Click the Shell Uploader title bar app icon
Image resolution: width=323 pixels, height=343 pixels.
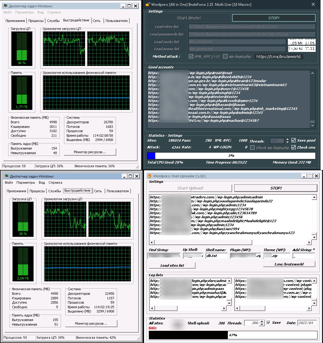150,176
